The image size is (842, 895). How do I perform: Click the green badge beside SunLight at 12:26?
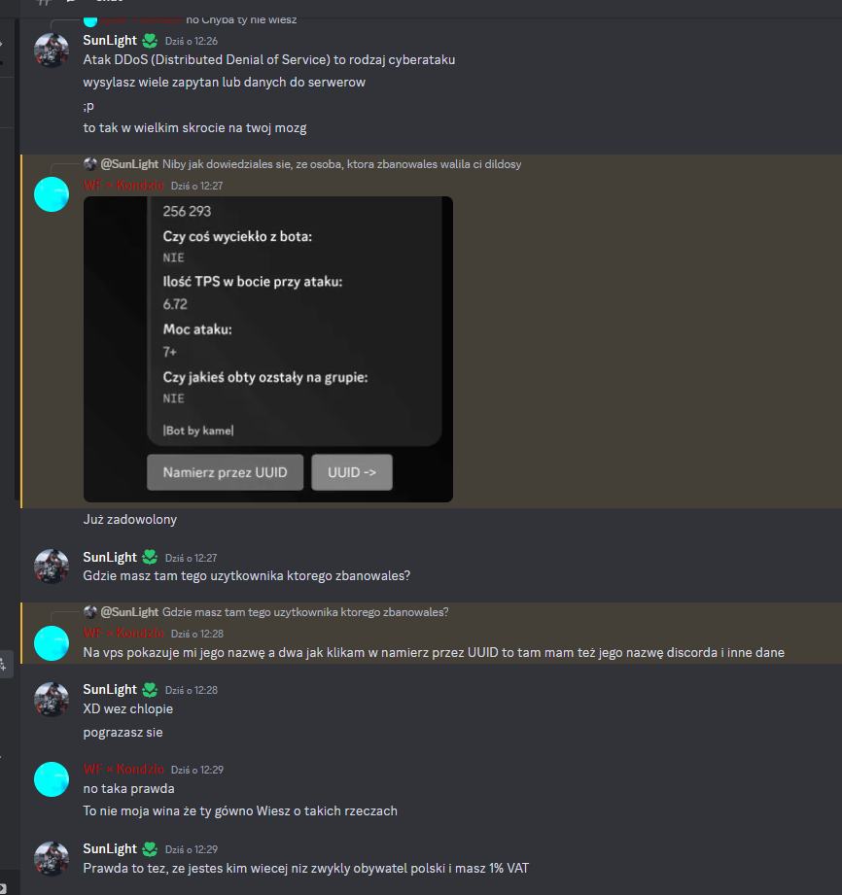[150, 41]
